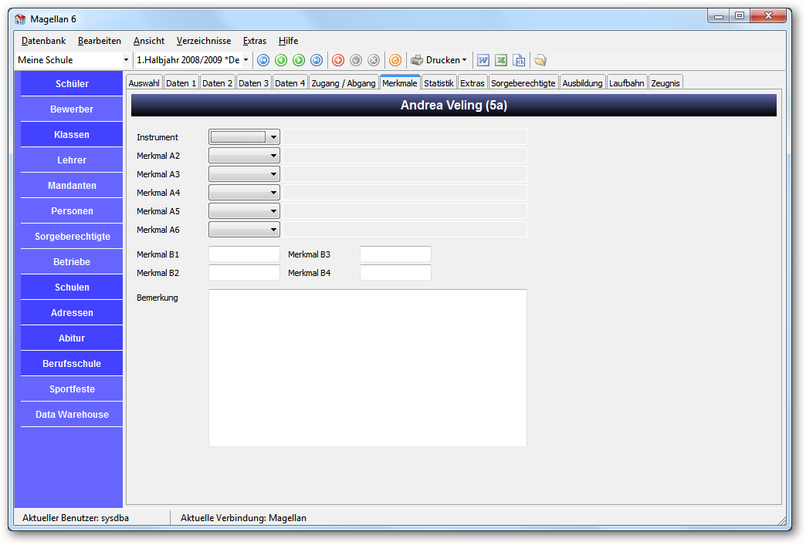Add new record with red plus icon
806x545 pixels.
coord(338,60)
